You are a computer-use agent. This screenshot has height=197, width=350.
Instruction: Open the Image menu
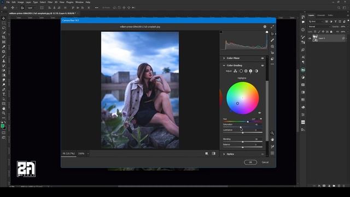(21, 2)
